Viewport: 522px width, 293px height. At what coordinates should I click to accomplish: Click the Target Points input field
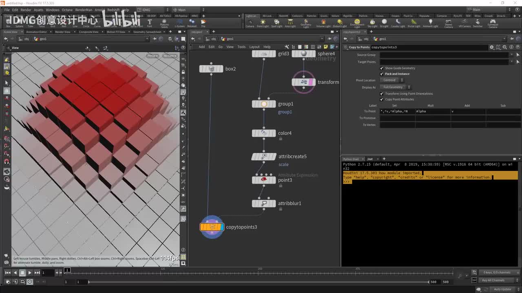pyautogui.click(x=444, y=62)
